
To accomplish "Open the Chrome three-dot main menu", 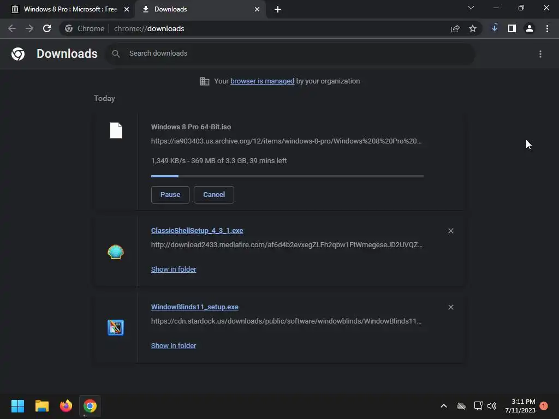I will coord(547,28).
